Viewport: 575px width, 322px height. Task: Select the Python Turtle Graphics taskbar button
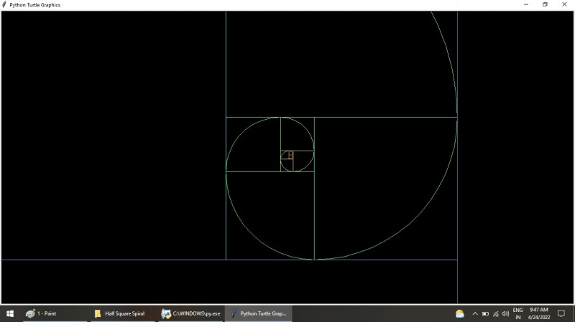point(259,313)
